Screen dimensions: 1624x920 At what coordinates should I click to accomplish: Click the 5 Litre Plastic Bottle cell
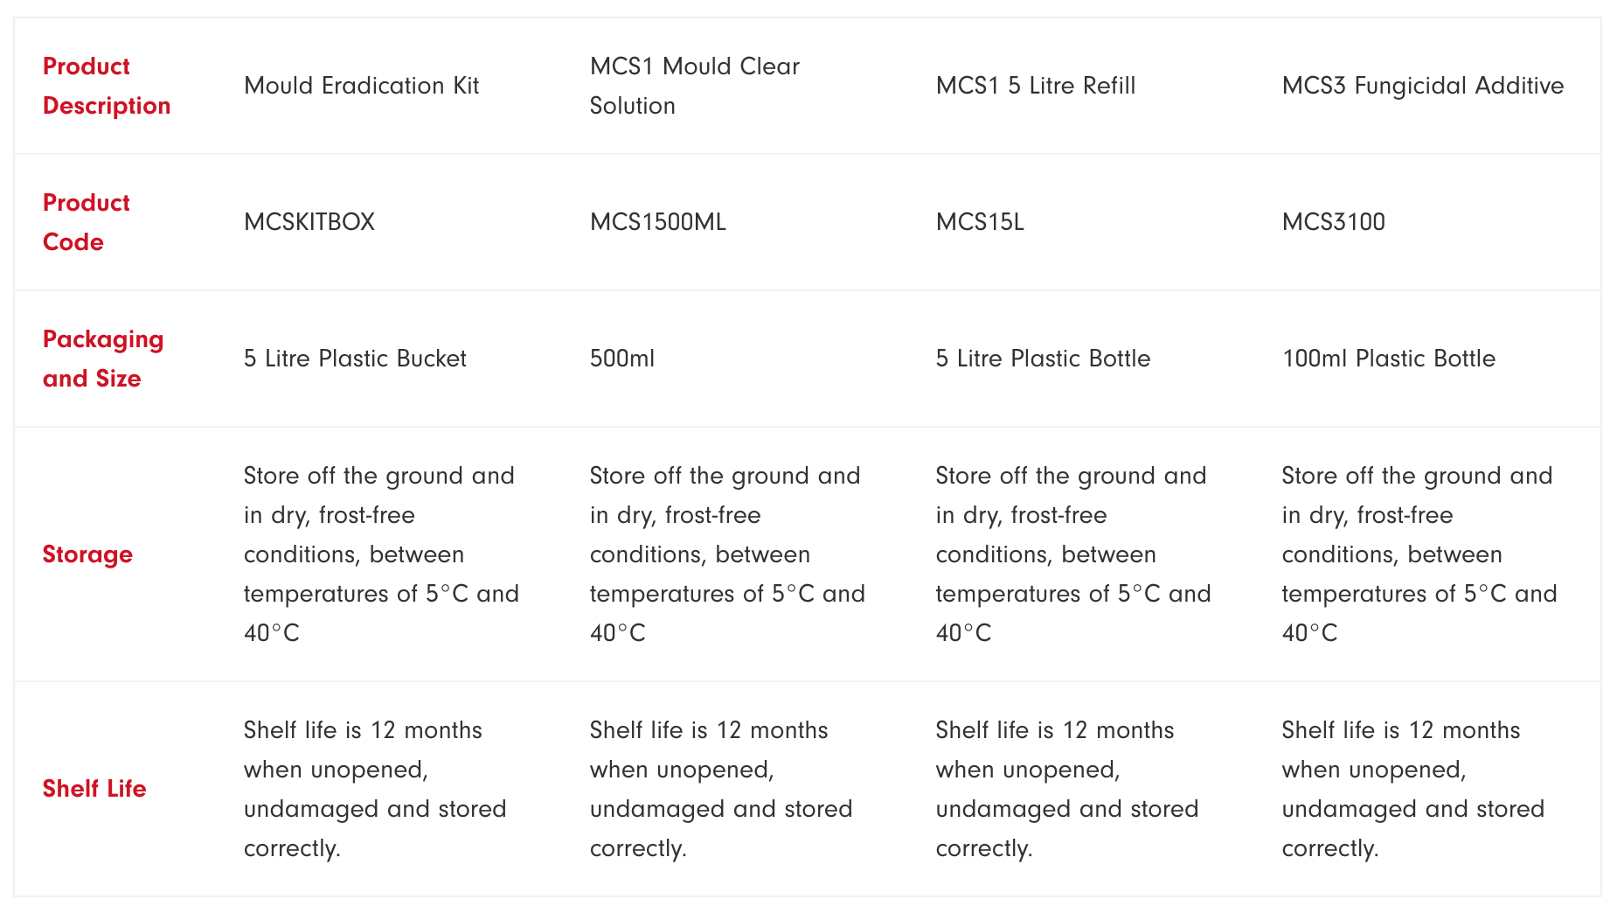1043,359
